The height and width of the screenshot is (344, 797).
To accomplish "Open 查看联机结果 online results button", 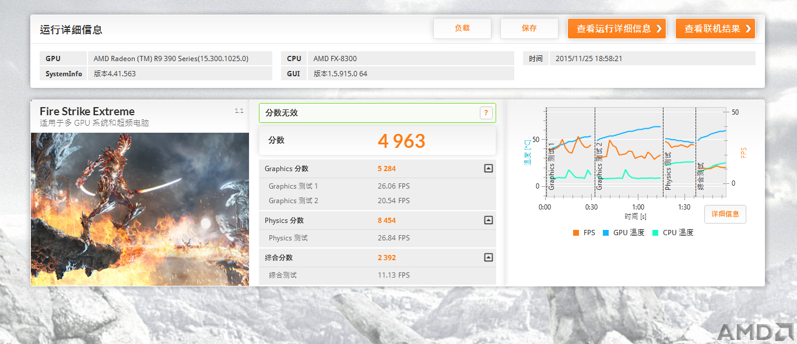I will pyautogui.click(x=715, y=29).
